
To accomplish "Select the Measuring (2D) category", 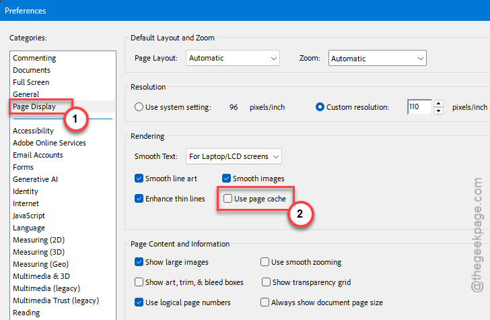I will pos(39,240).
